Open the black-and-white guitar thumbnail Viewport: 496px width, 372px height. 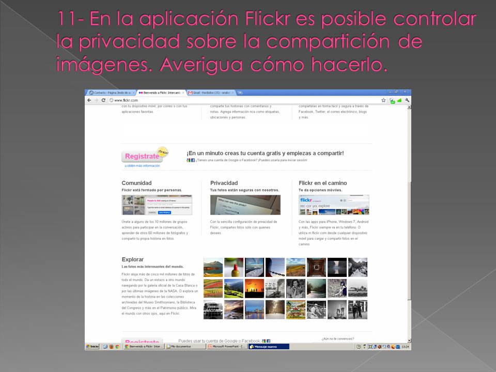pos(213,309)
